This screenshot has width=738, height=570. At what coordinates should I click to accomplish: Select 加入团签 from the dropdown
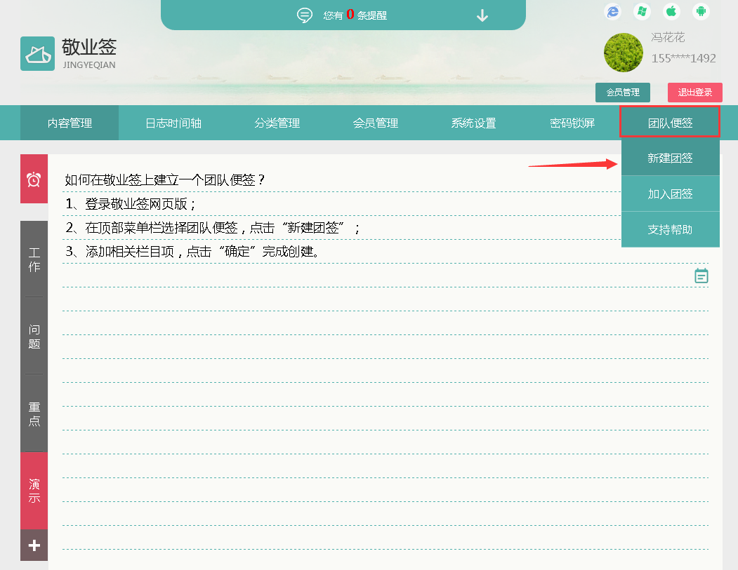coord(670,194)
